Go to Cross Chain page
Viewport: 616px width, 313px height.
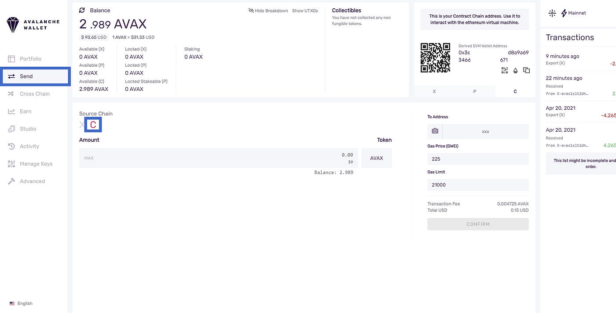pyautogui.click(x=34, y=94)
